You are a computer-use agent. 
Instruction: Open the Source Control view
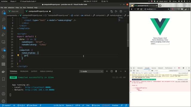point(3,27)
